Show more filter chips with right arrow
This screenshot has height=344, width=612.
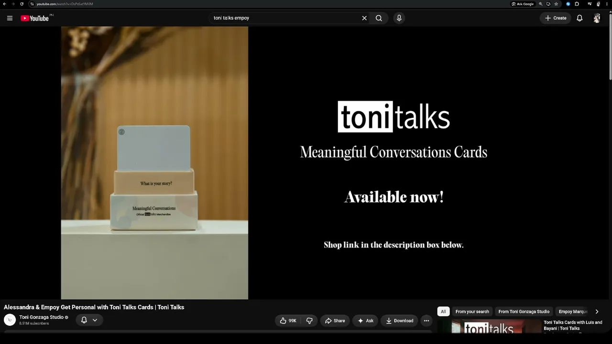pos(597,312)
